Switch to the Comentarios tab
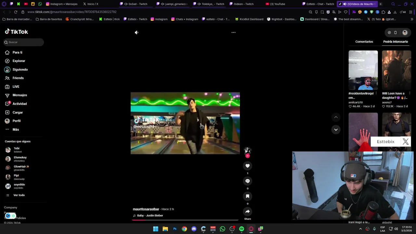 click(364, 42)
